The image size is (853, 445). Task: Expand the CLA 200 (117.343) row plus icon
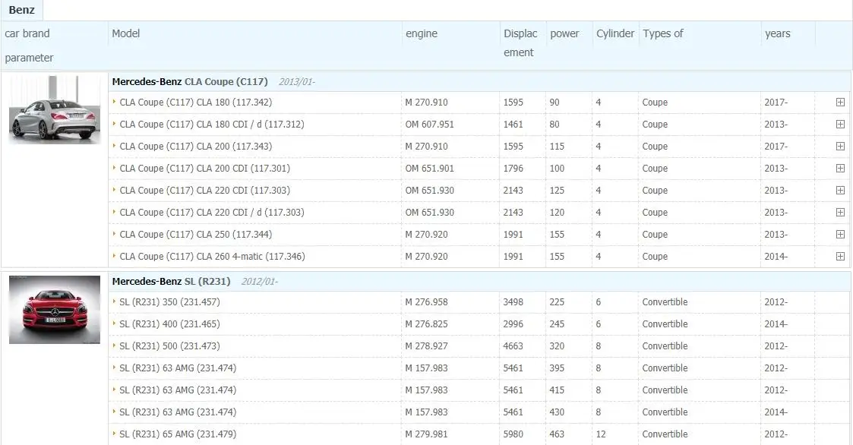click(x=840, y=147)
